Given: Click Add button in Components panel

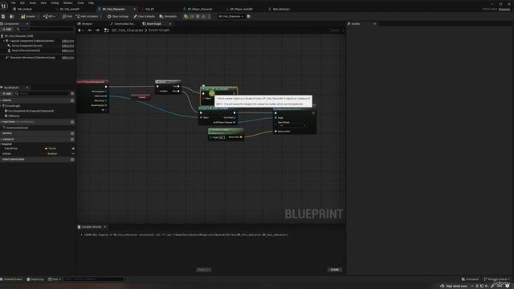Looking at the screenshot, I should point(7,29).
